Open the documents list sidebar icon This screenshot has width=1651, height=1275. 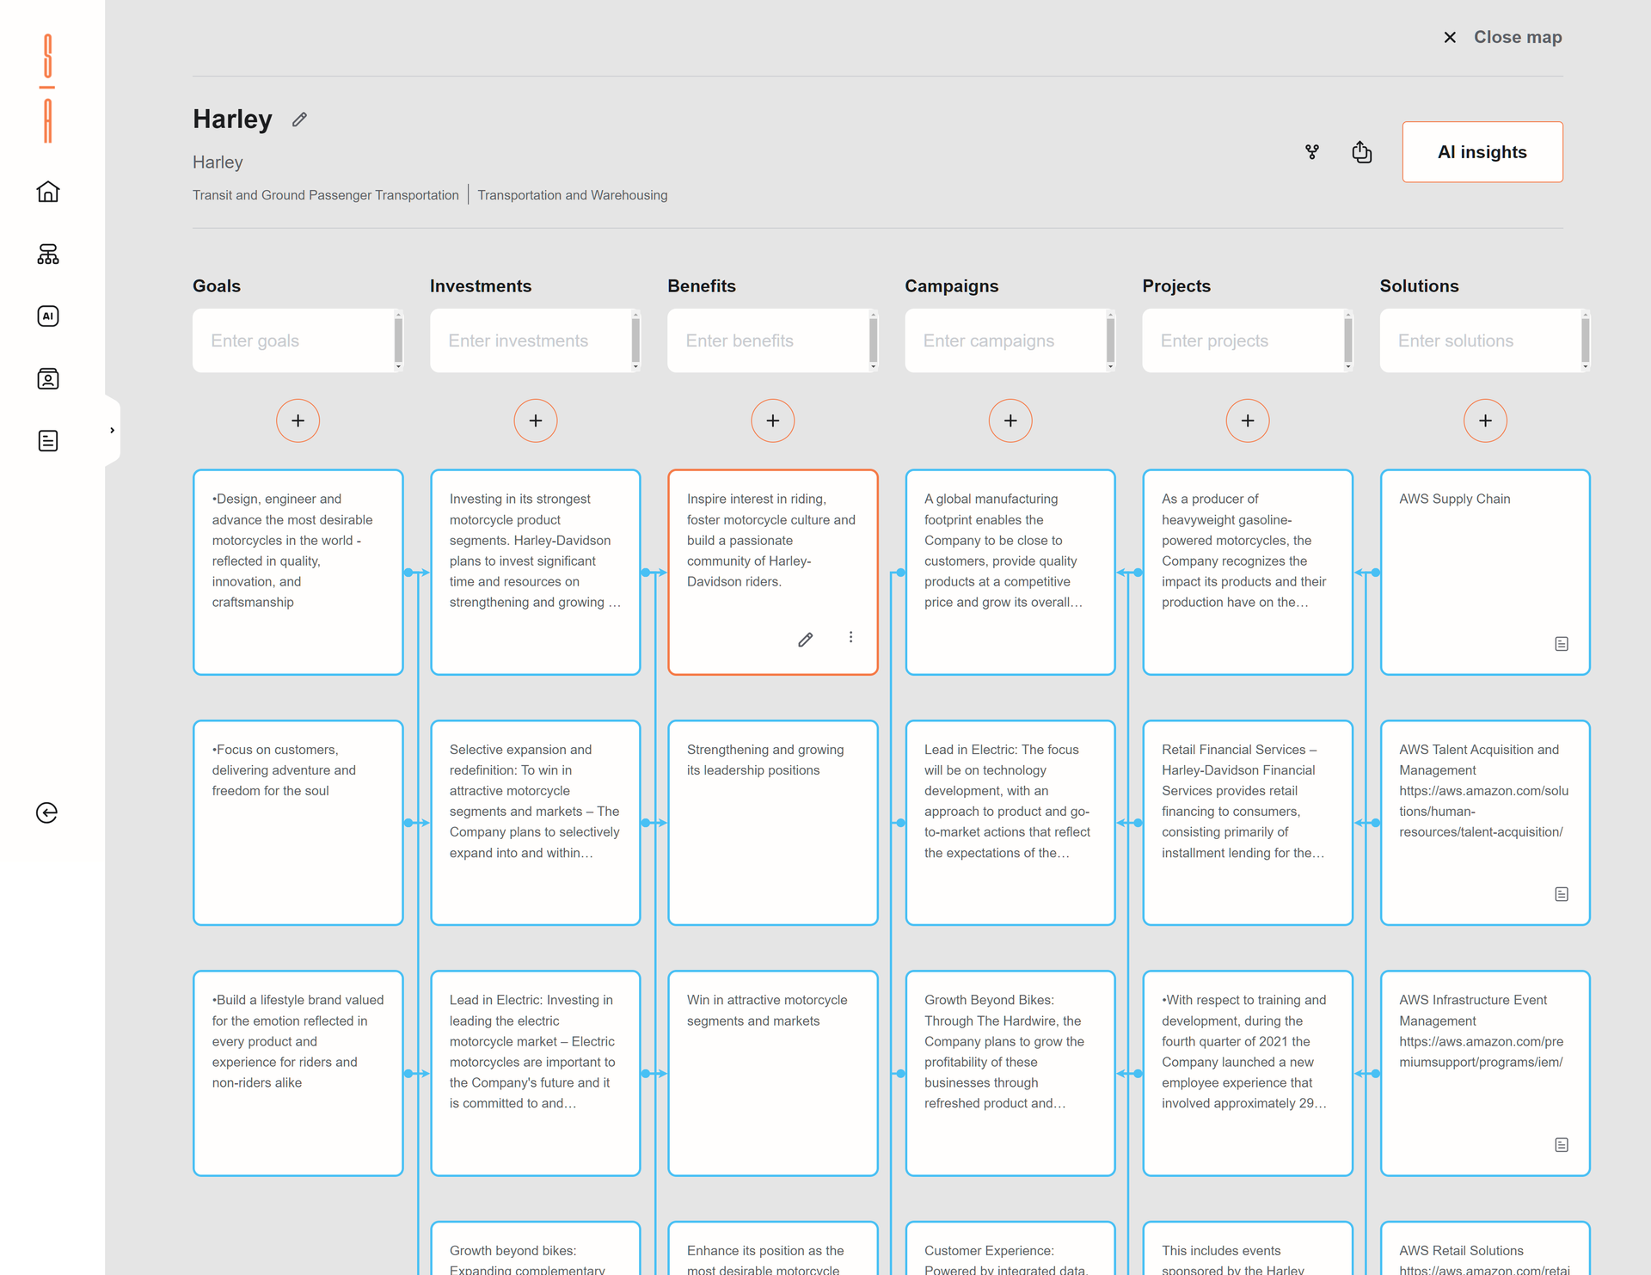coord(48,441)
